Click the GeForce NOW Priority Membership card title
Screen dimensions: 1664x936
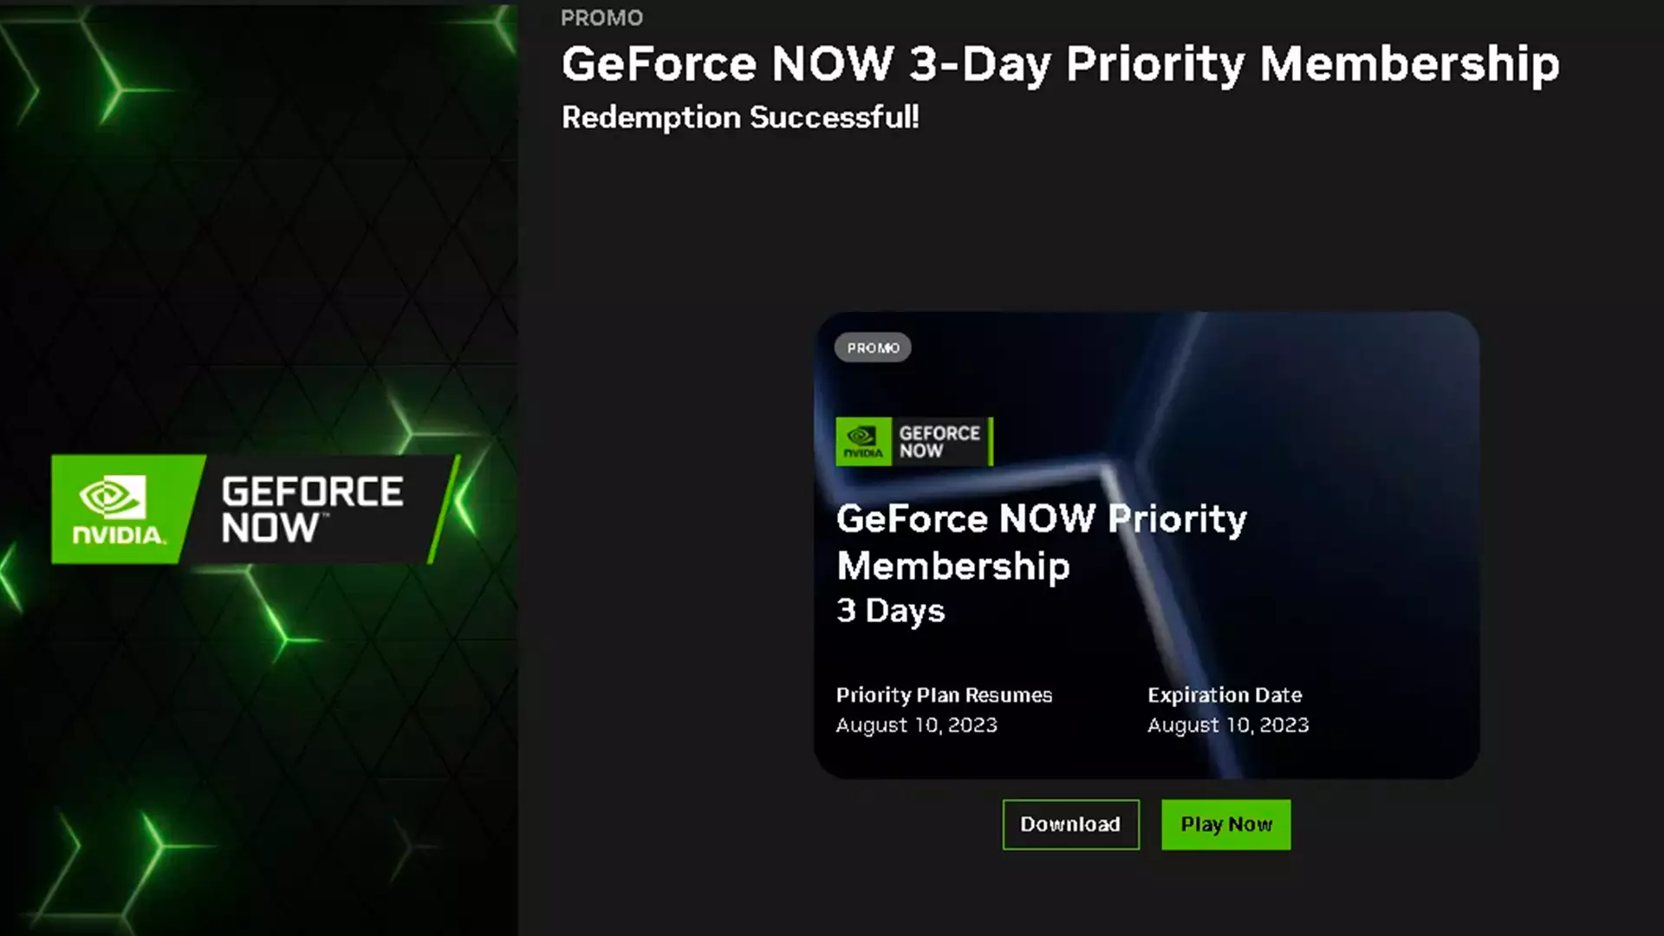coord(1041,542)
